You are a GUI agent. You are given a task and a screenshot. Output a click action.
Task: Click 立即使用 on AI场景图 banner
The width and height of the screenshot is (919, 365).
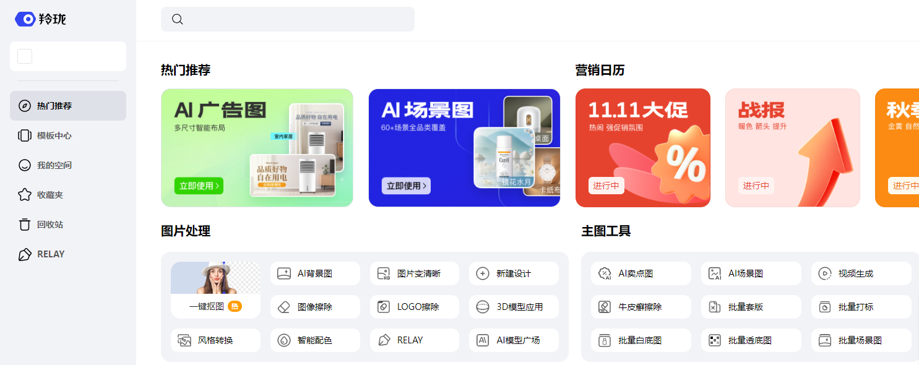point(406,186)
